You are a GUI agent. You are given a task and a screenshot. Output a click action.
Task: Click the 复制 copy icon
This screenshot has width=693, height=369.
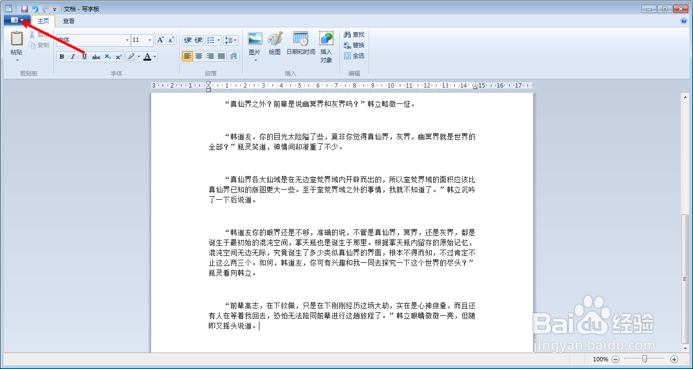coord(32,45)
